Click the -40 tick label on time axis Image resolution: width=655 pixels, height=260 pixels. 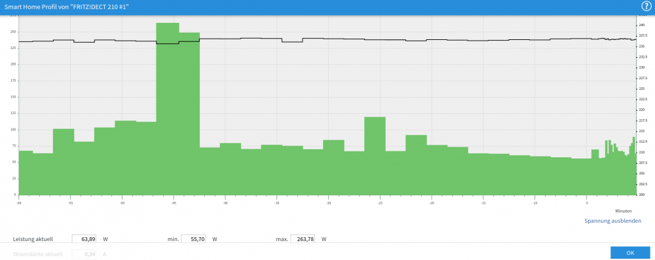pyautogui.click(x=225, y=203)
